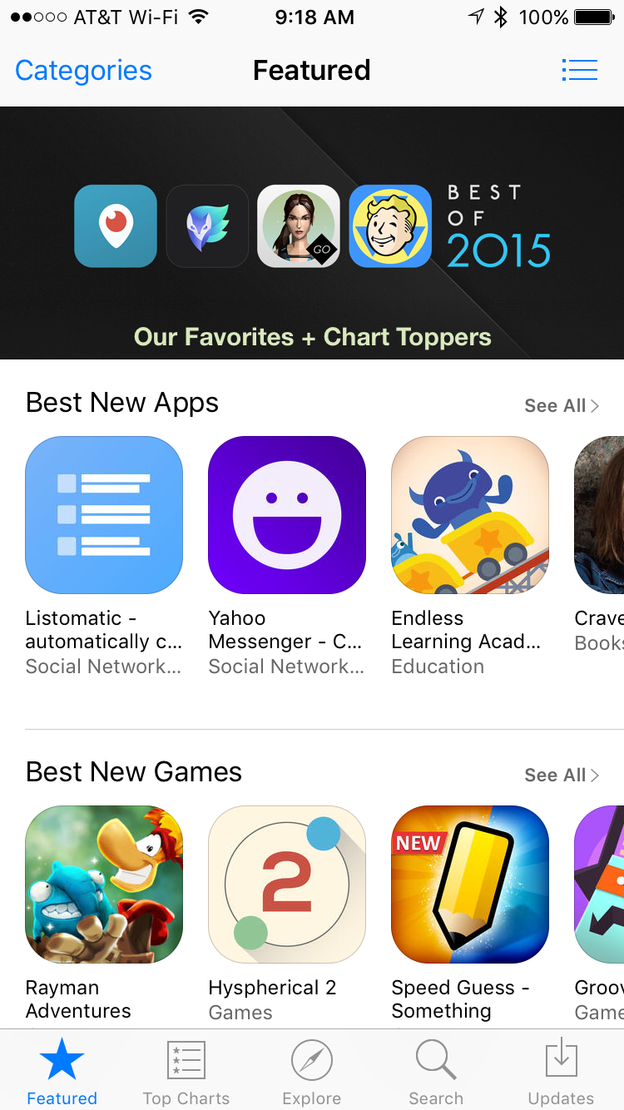Image resolution: width=624 pixels, height=1110 pixels.
Task: Expand See All for Best New Games
Action: [562, 776]
